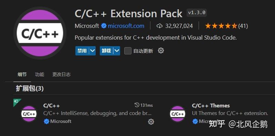Expand the dropdown arrow beside 禁用
This screenshot has width=275, height=136.
click(x=93, y=51)
